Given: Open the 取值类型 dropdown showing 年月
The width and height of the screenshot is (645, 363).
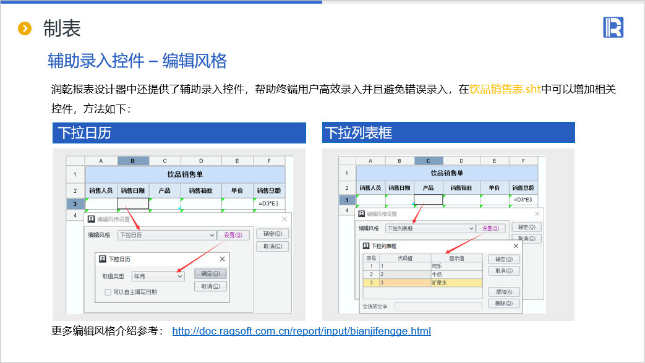Looking at the screenshot, I should pyautogui.click(x=158, y=276).
